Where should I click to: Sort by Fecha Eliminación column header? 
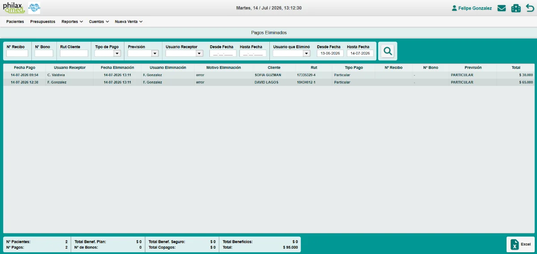click(117, 68)
